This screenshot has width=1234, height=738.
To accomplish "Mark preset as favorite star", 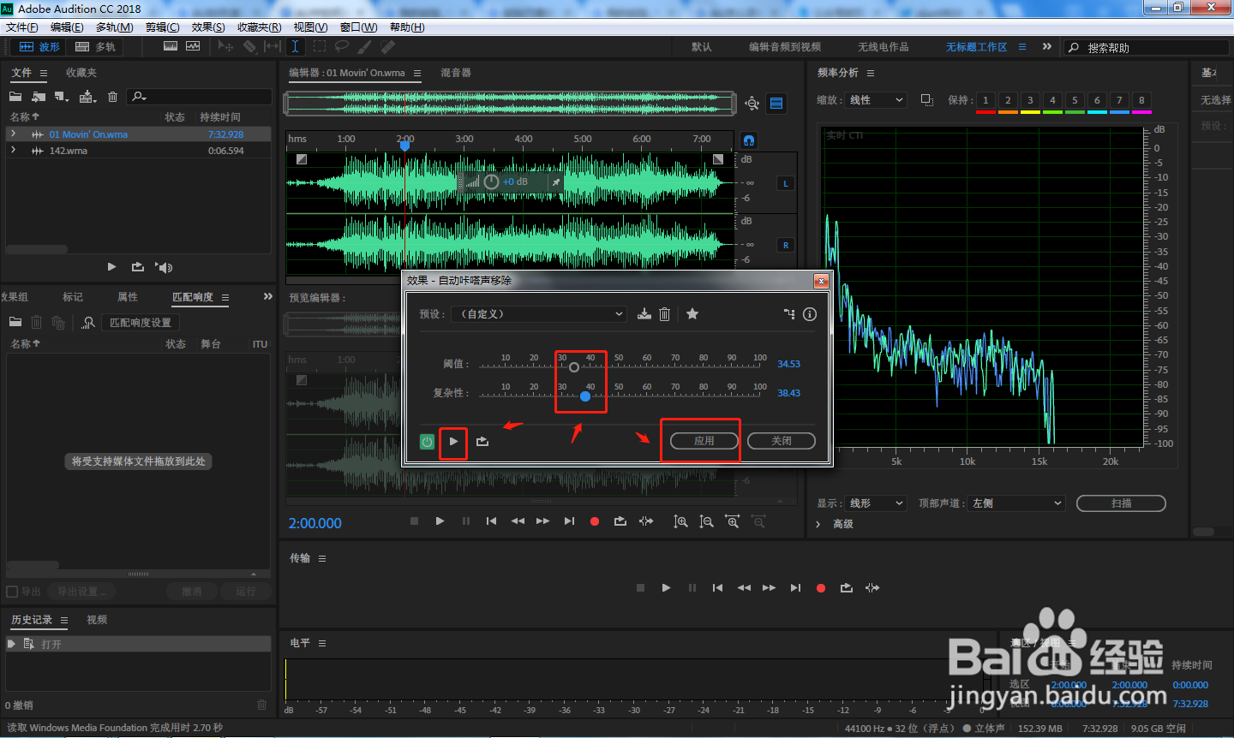I will point(692,314).
